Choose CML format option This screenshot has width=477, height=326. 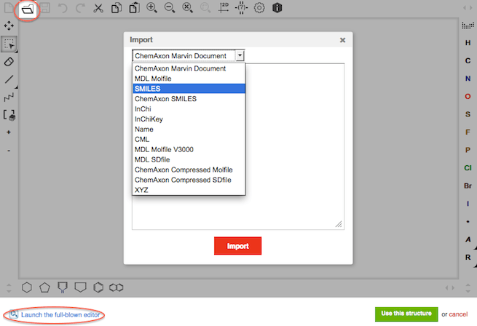click(x=189, y=139)
